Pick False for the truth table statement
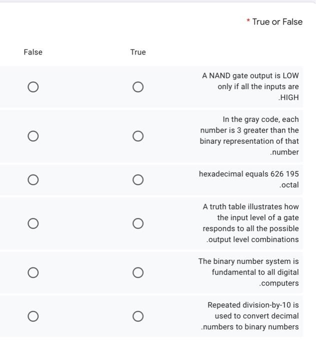 tap(33, 223)
